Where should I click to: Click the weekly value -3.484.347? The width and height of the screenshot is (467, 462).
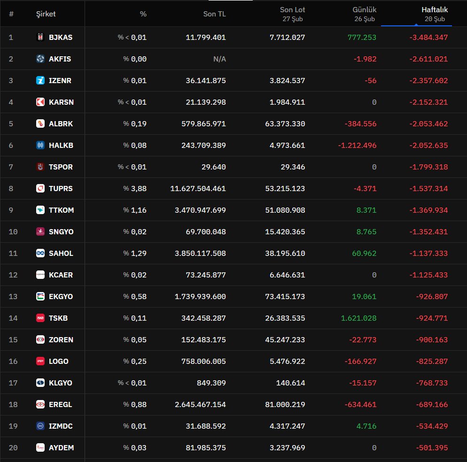[x=428, y=37]
